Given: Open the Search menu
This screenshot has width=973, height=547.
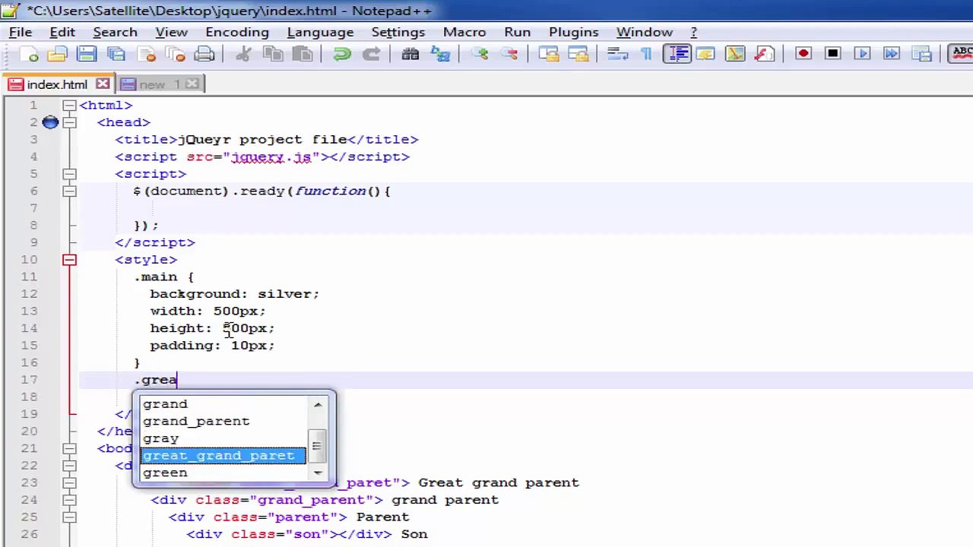Looking at the screenshot, I should [115, 32].
